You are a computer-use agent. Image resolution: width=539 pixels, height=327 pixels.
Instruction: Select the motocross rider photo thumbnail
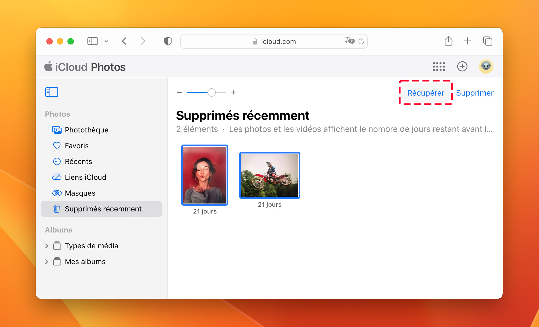click(x=270, y=175)
